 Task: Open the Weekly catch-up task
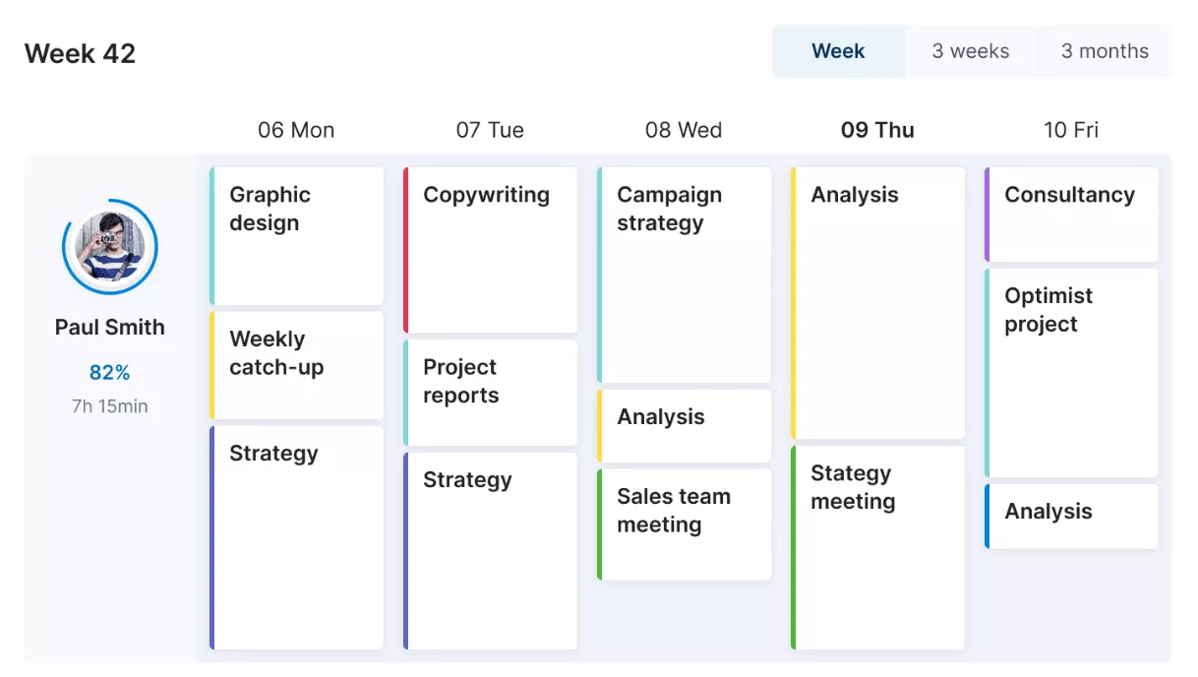(x=295, y=364)
